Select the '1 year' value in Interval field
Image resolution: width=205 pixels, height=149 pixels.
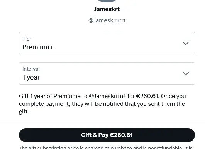31,77
